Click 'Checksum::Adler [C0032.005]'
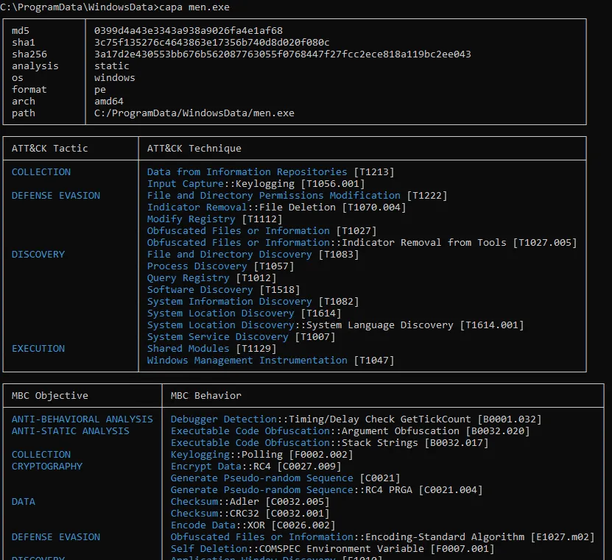Viewport: 612px width, 560px height. click(x=250, y=502)
